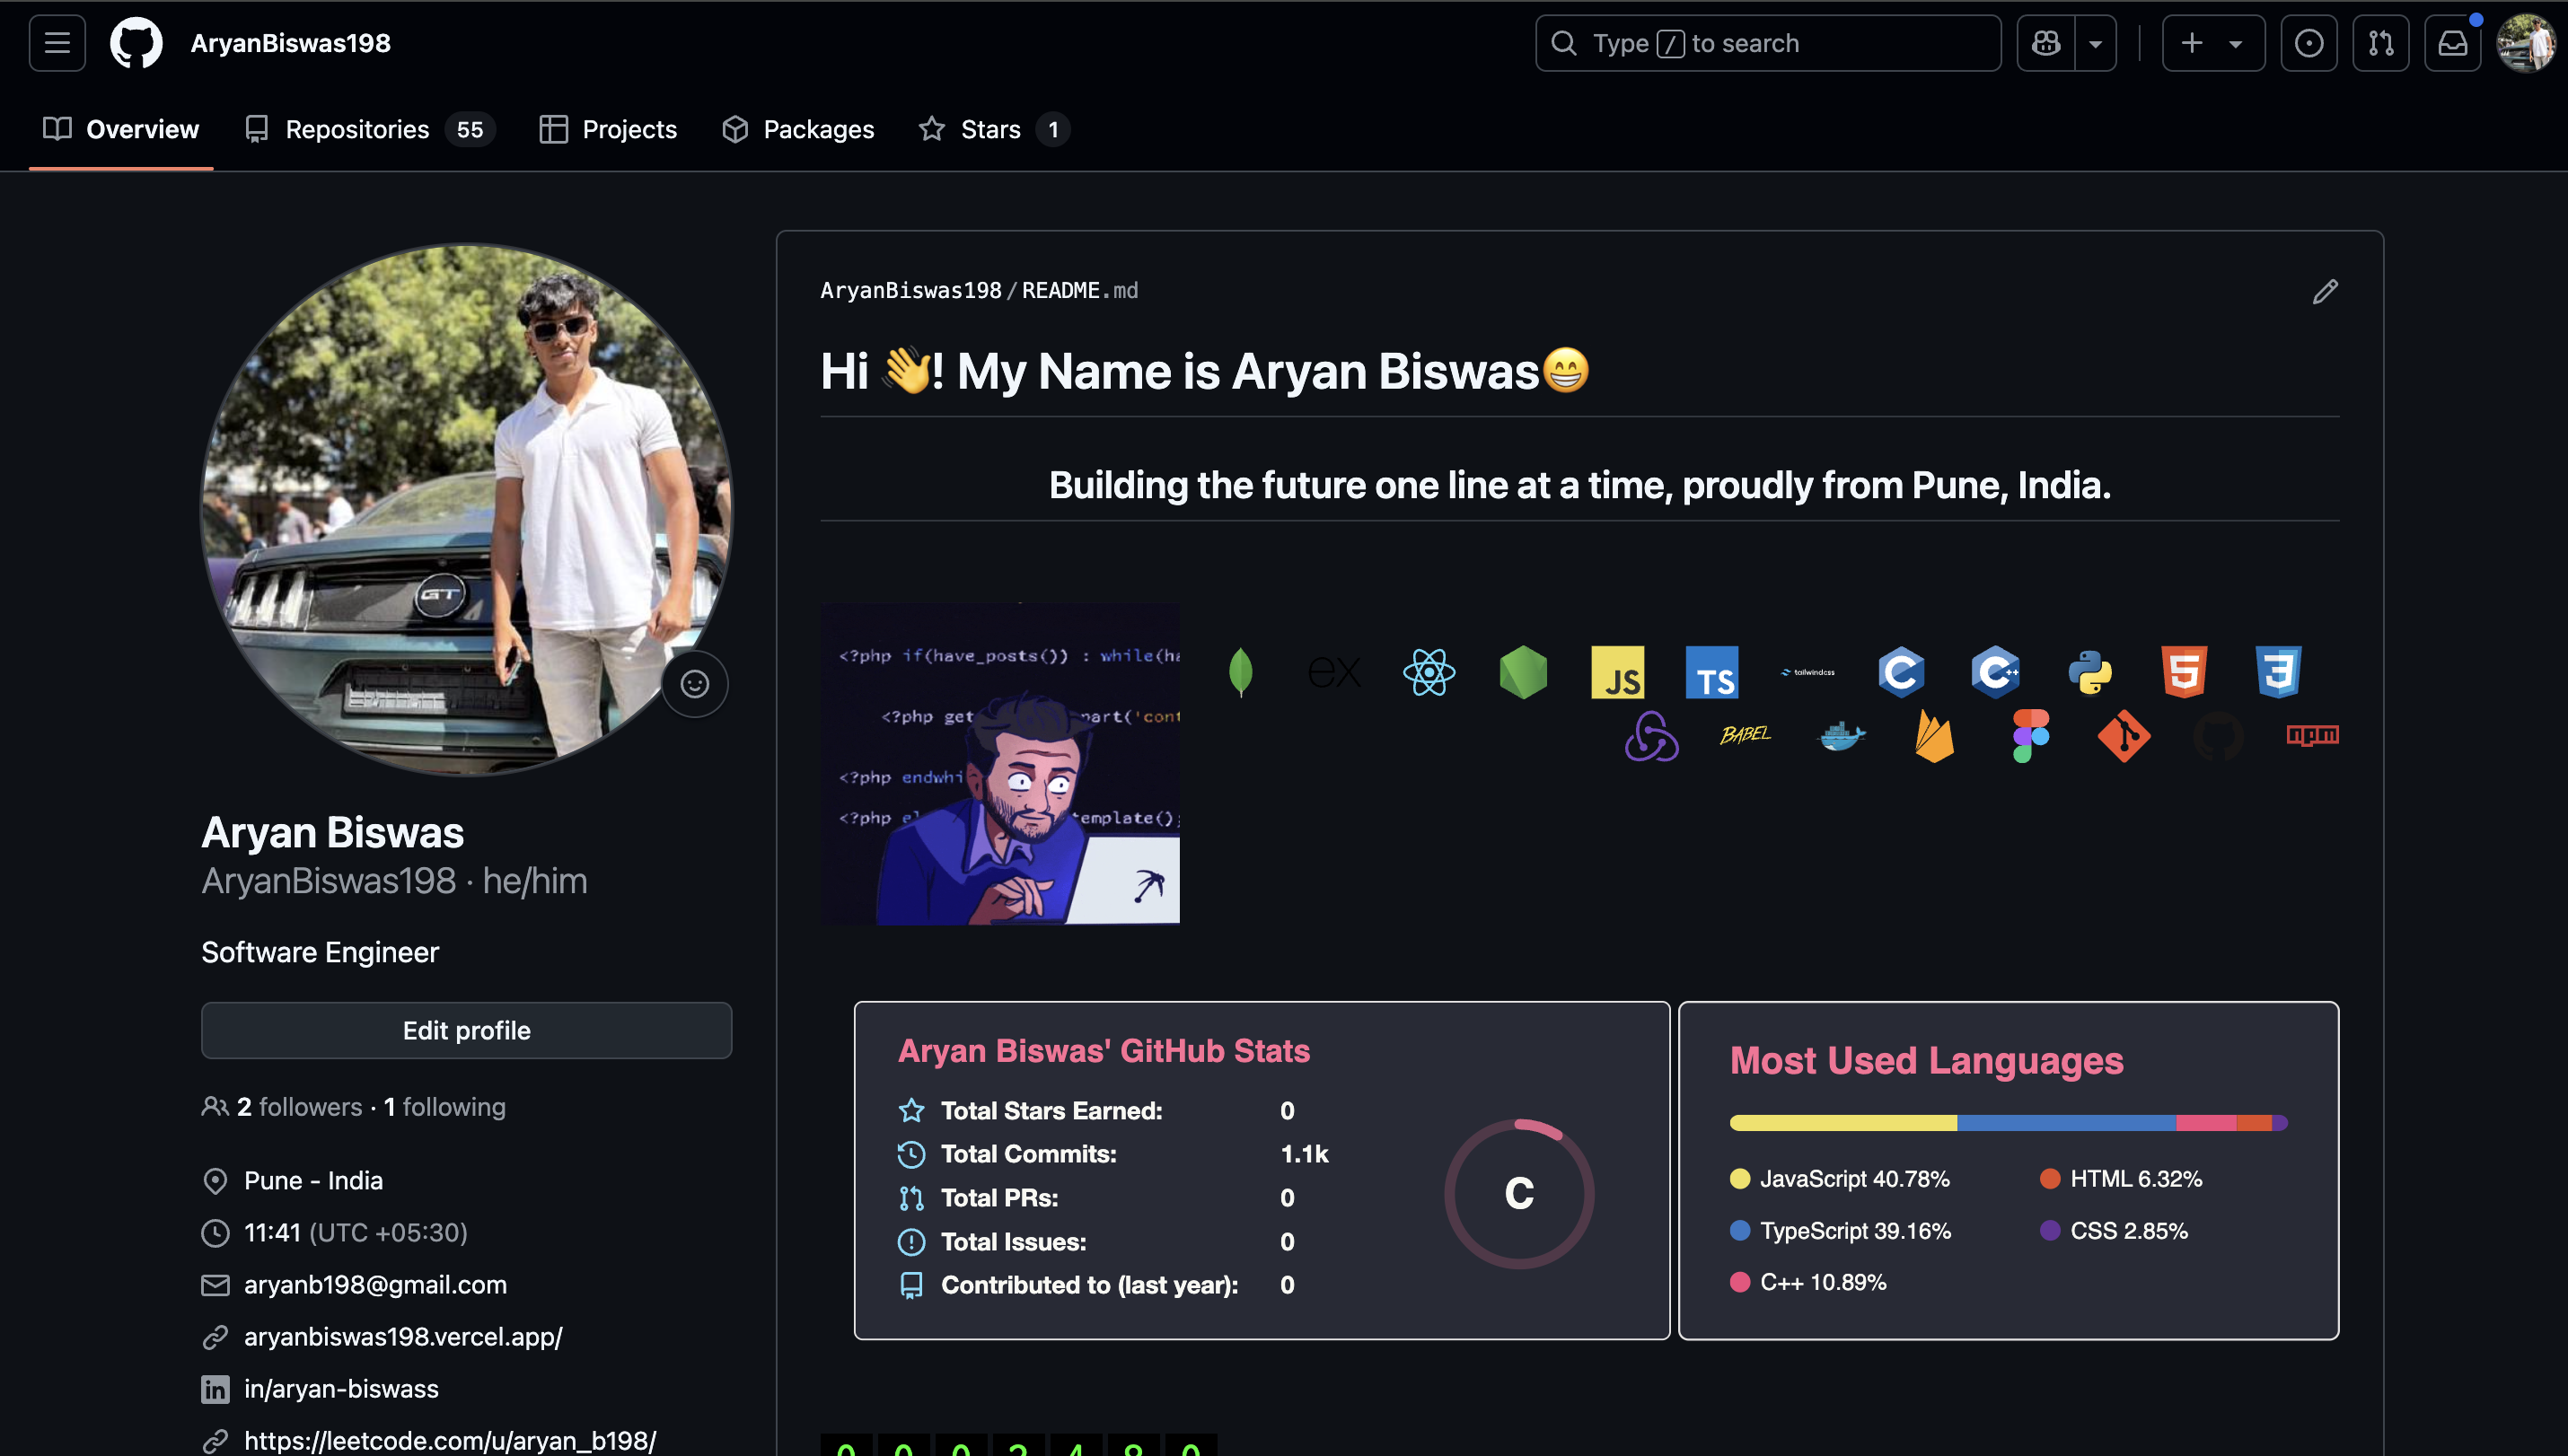Click the HTML 6.32% language entry
The image size is (2568, 1456).
(x=2121, y=1179)
